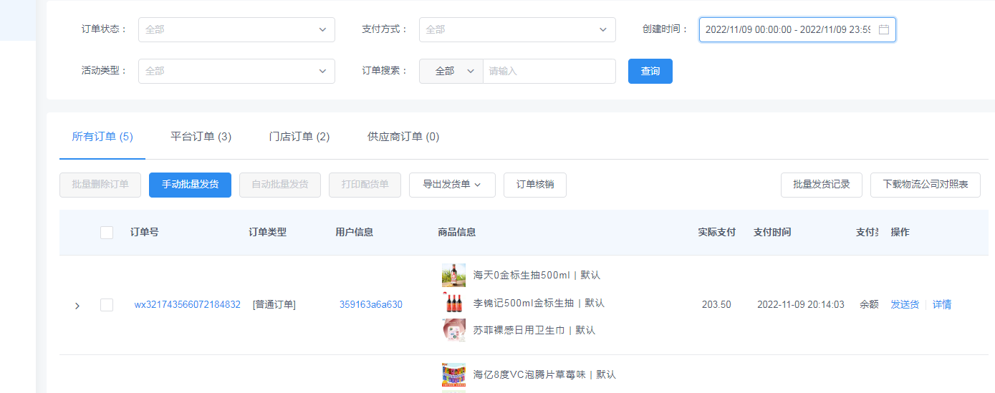Click the 创建时间 date range field

click(x=797, y=29)
